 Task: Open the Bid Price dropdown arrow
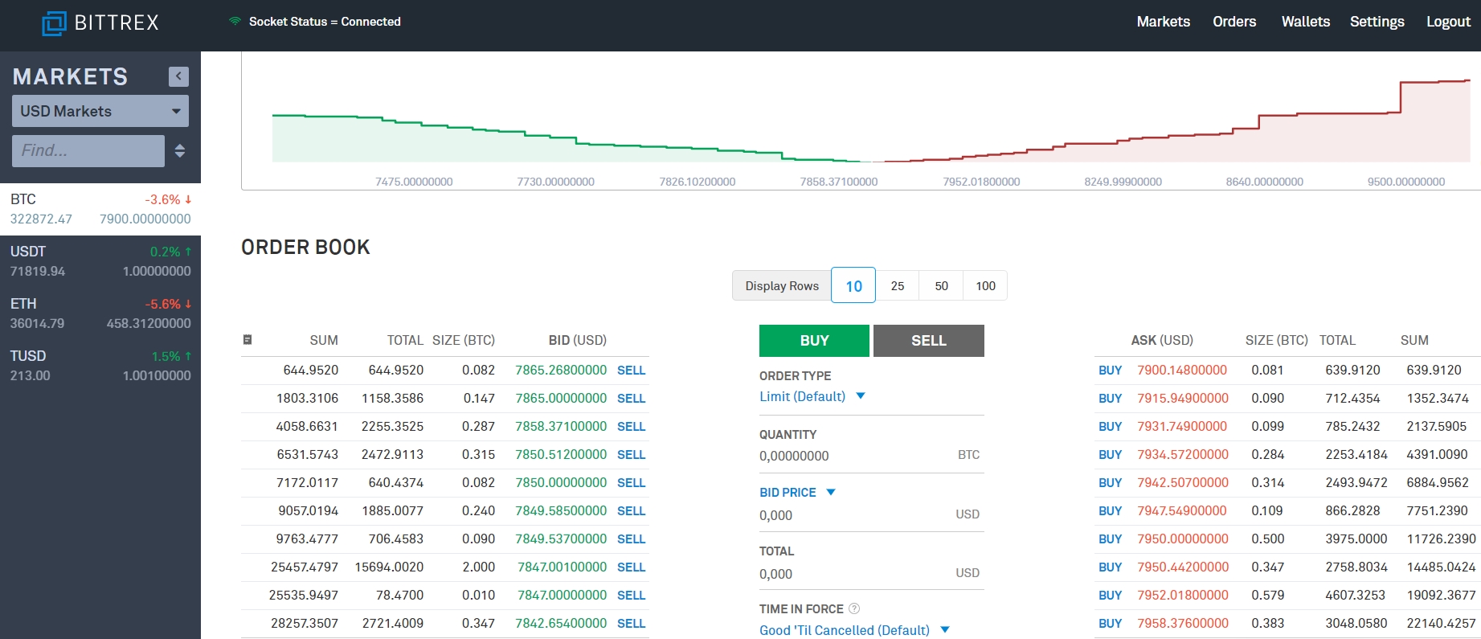click(831, 492)
